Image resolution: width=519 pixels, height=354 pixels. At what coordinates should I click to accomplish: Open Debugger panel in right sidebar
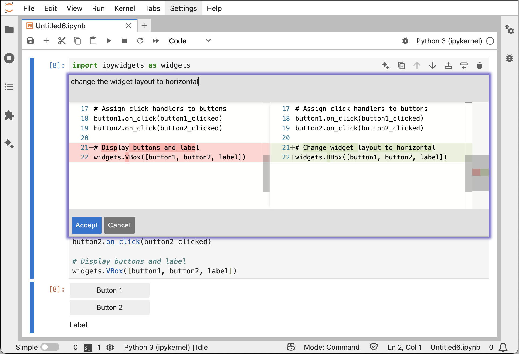click(510, 58)
